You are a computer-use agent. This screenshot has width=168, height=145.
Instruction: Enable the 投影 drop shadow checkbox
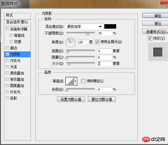click(x=7, y=98)
